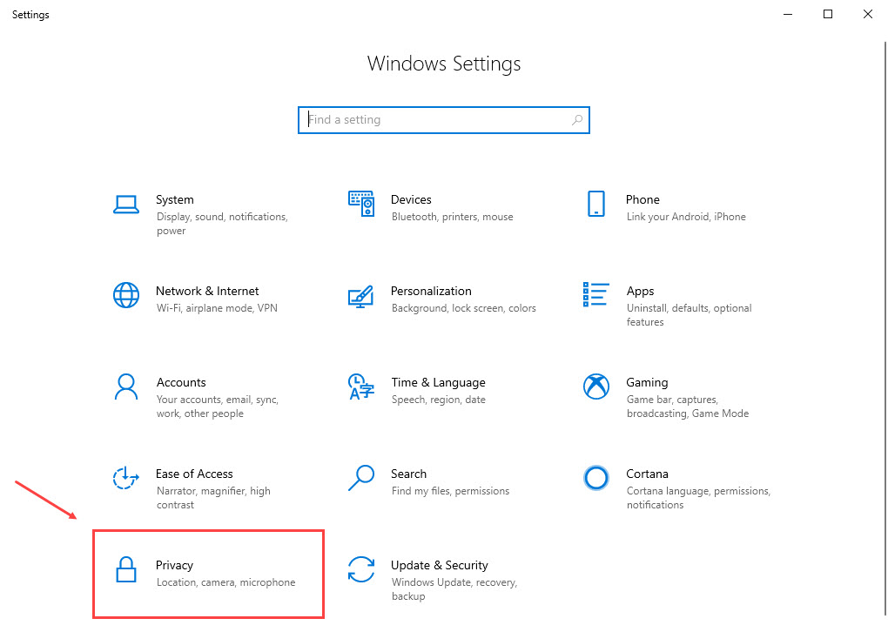Open the Personalization paintbrush icon
This screenshot has width=888, height=632.
coord(360,296)
